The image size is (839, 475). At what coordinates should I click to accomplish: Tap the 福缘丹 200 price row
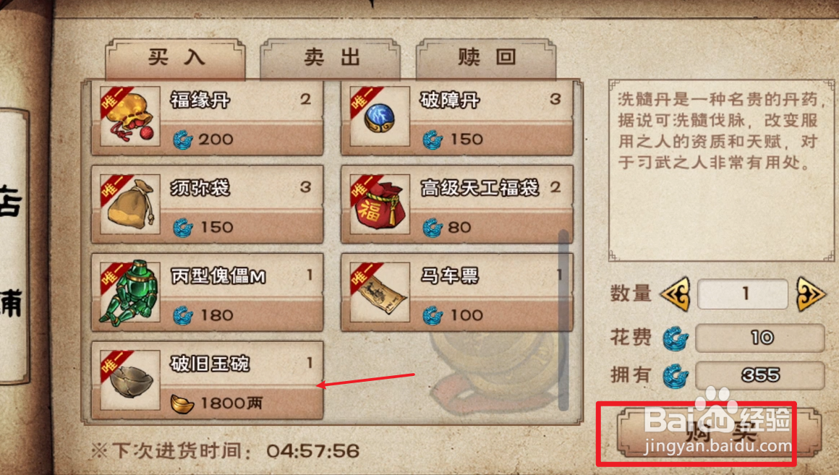coord(242,139)
